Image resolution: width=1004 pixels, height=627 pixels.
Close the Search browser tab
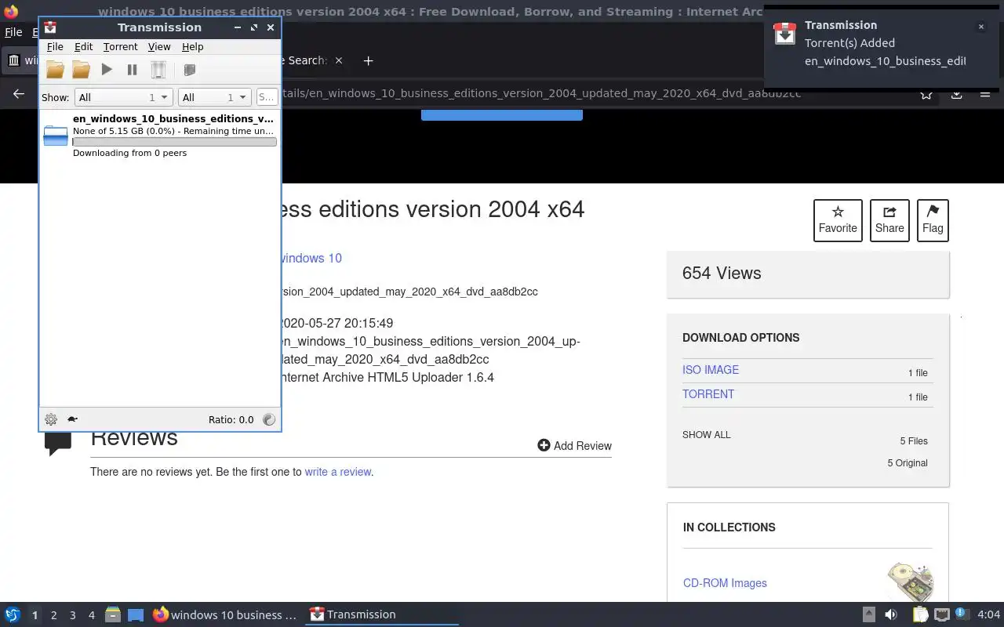click(339, 60)
